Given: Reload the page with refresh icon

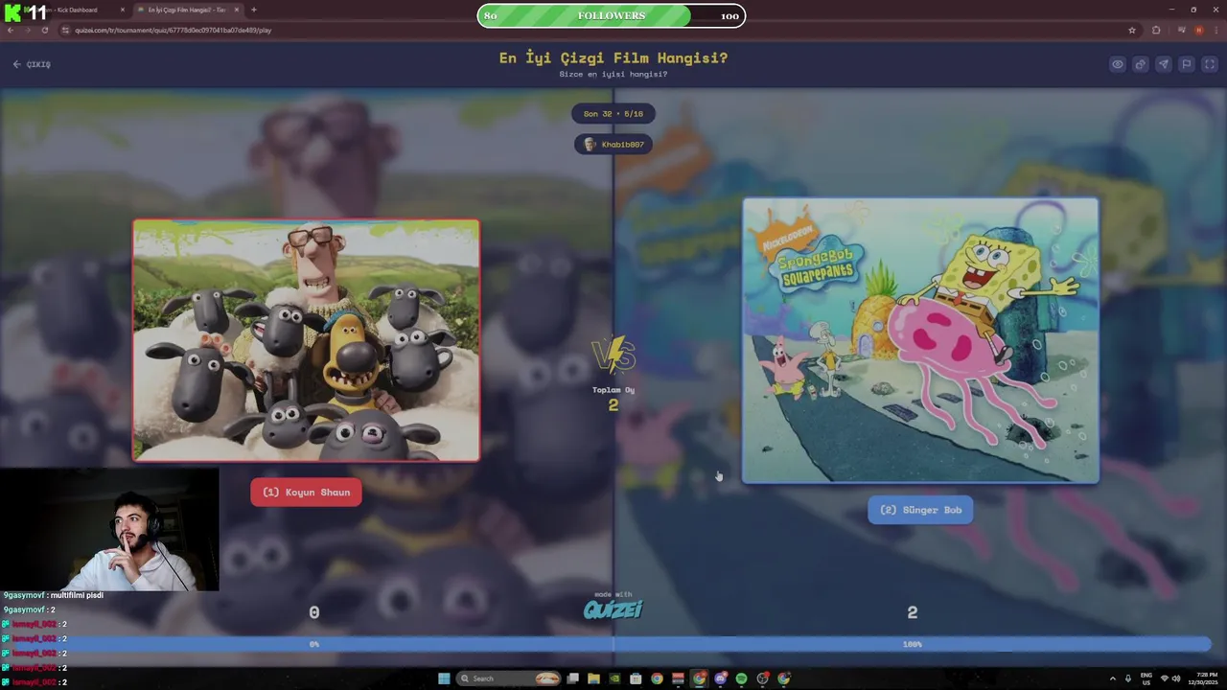Looking at the screenshot, I should [45, 30].
